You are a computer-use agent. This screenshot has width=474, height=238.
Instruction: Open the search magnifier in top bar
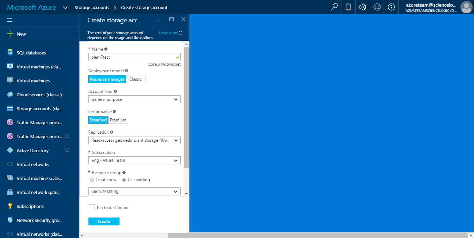click(x=334, y=7)
